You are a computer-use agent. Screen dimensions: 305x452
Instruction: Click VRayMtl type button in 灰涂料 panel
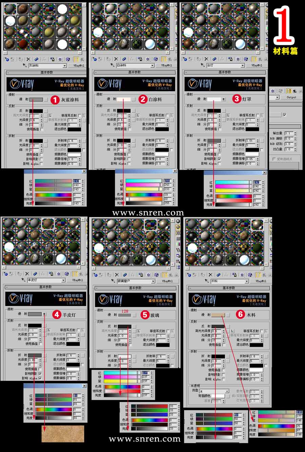click(78, 65)
